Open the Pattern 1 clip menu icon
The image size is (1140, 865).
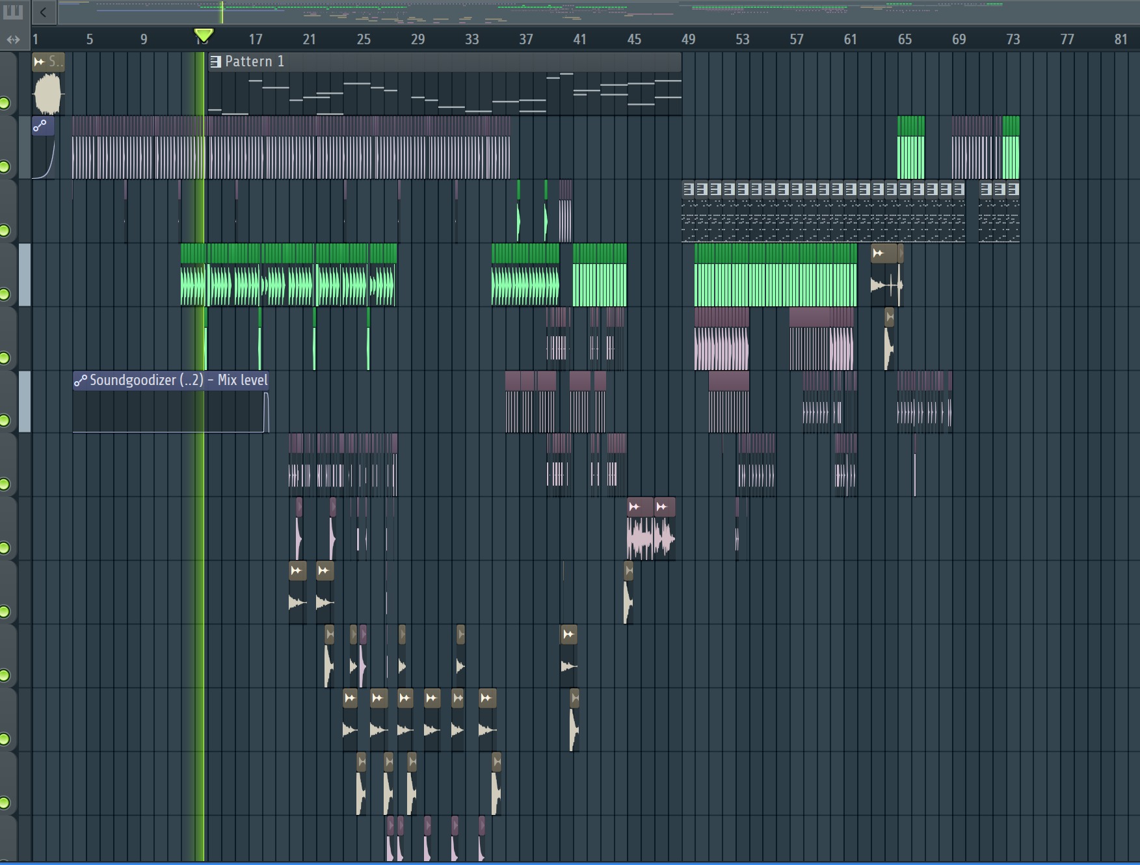[216, 62]
